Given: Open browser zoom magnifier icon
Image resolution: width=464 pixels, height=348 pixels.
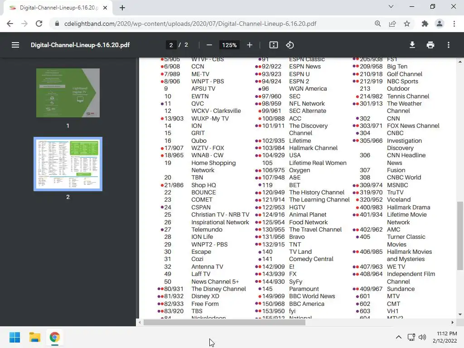Looking at the screenshot, I should tap(377, 24).
